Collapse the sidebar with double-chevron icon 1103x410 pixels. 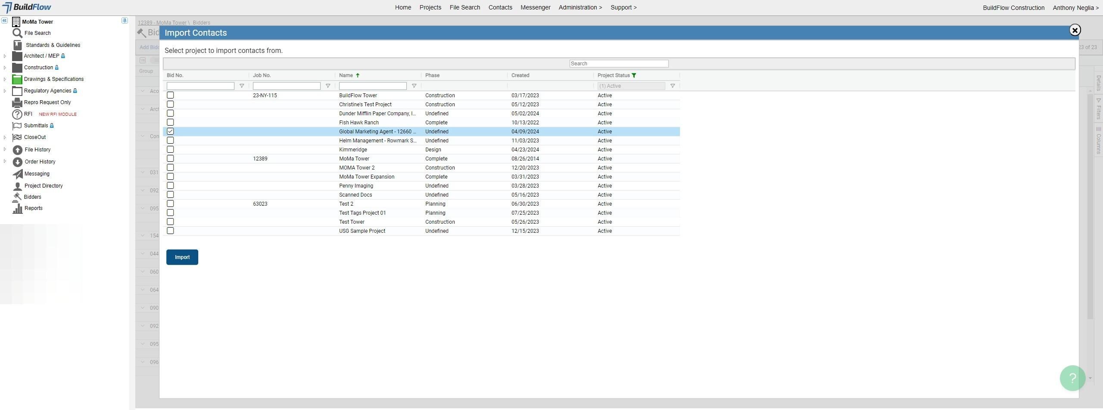click(x=4, y=21)
